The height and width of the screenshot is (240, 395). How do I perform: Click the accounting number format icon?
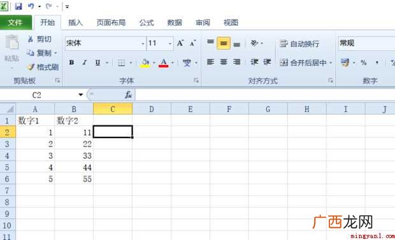pos(345,62)
